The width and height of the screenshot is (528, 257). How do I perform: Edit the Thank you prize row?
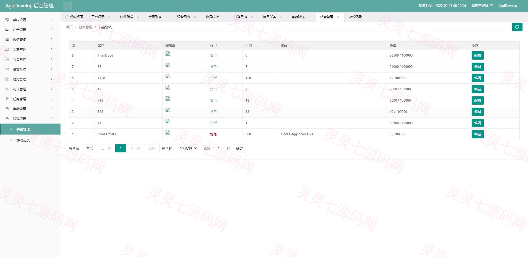[x=477, y=55]
